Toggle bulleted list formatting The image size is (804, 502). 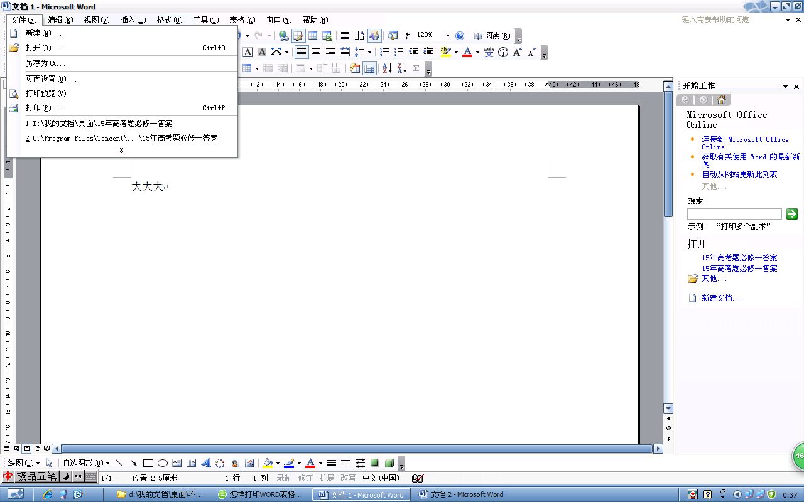point(399,52)
